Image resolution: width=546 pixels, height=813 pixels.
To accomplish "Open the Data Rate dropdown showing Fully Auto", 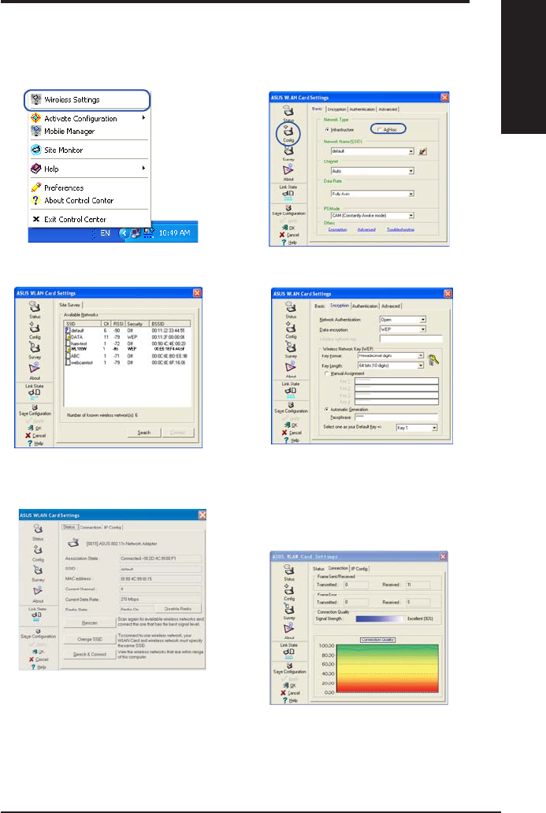I will (x=373, y=194).
